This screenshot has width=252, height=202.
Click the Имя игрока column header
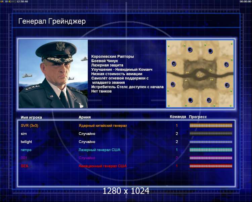tap(31, 117)
